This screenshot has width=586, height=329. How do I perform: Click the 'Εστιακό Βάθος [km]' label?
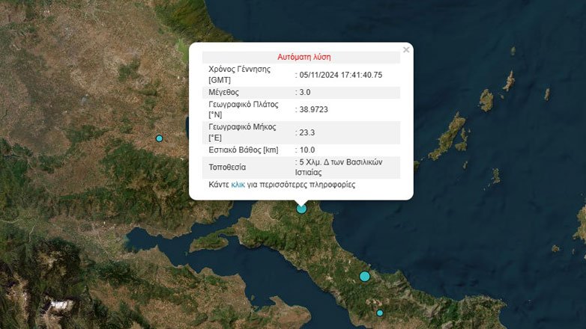pos(244,150)
